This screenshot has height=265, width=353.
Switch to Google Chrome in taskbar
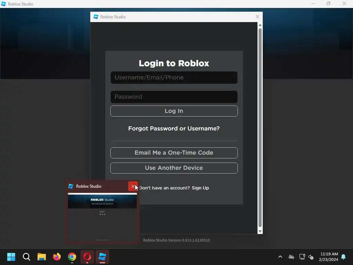72,257
